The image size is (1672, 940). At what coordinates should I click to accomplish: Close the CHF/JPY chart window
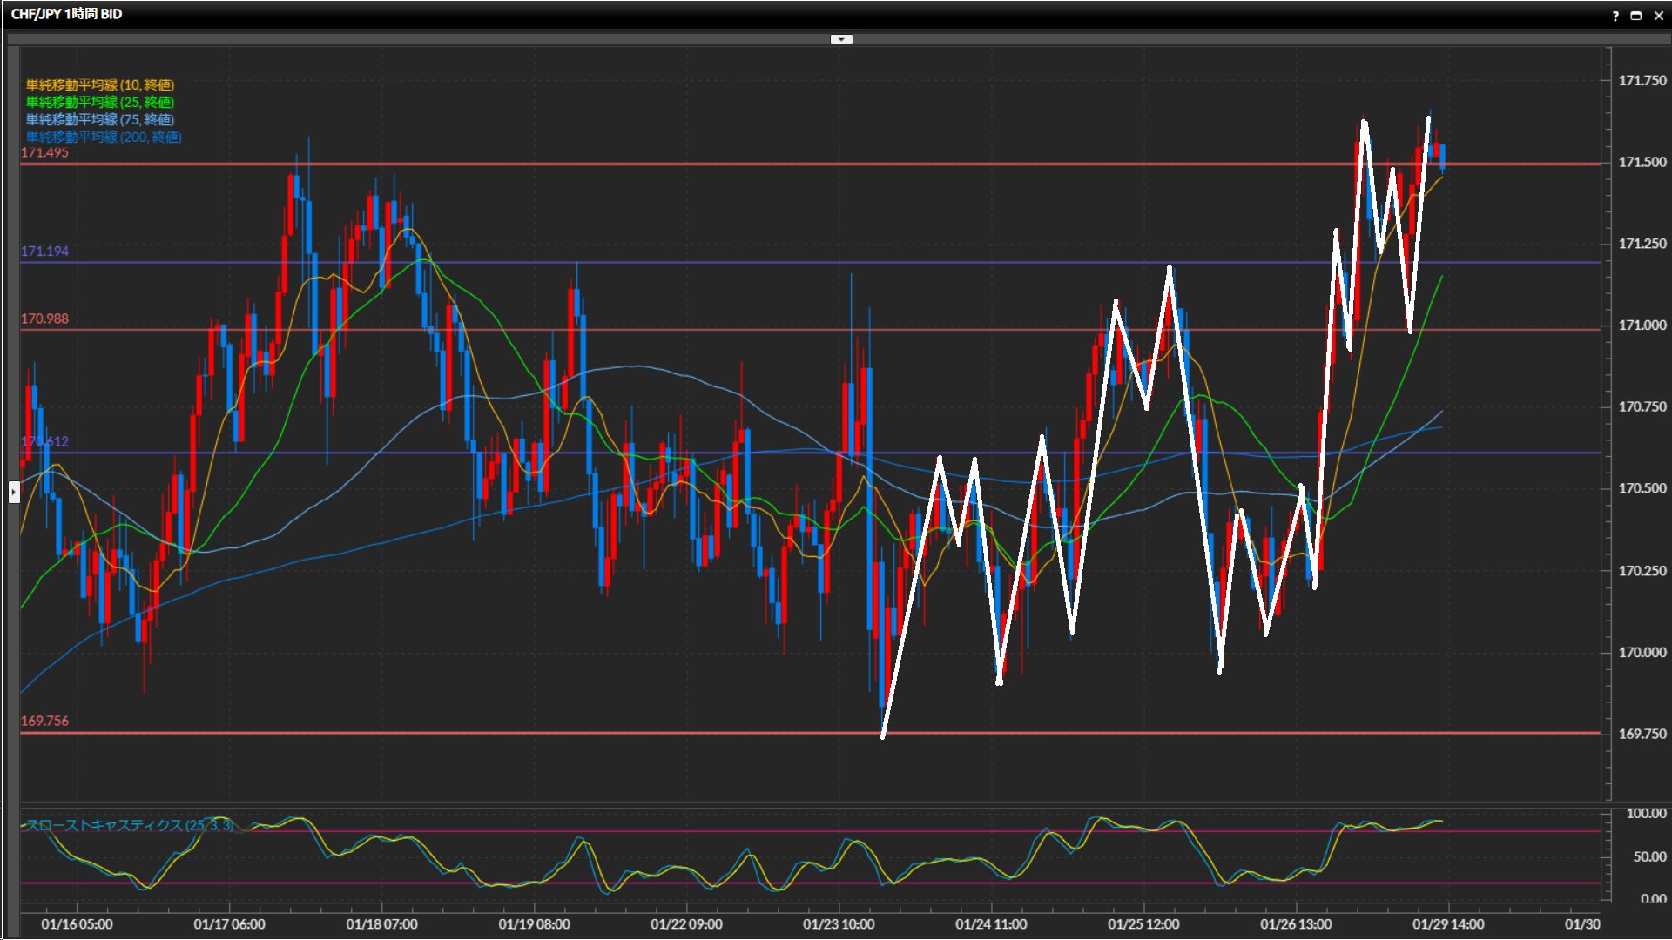click(1658, 16)
